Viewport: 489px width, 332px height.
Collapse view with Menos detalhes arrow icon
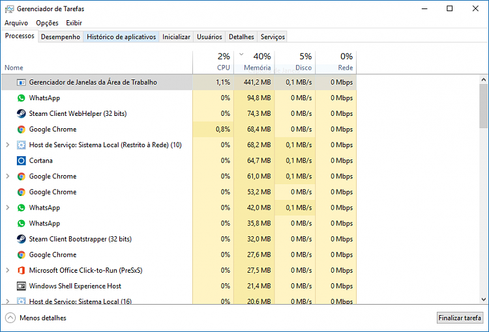pyautogui.click(x=10, y=318)
